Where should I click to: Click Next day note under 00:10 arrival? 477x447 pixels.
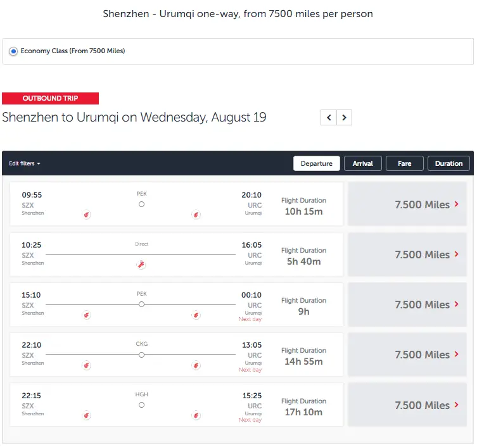pos(250,319)
